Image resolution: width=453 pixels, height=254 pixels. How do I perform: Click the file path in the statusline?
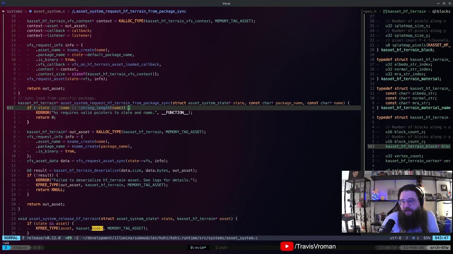click(170, 238)
